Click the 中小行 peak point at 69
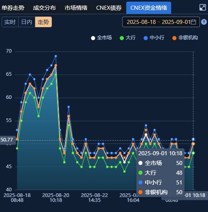The image size is (208, 212). [x=56, y=56]
